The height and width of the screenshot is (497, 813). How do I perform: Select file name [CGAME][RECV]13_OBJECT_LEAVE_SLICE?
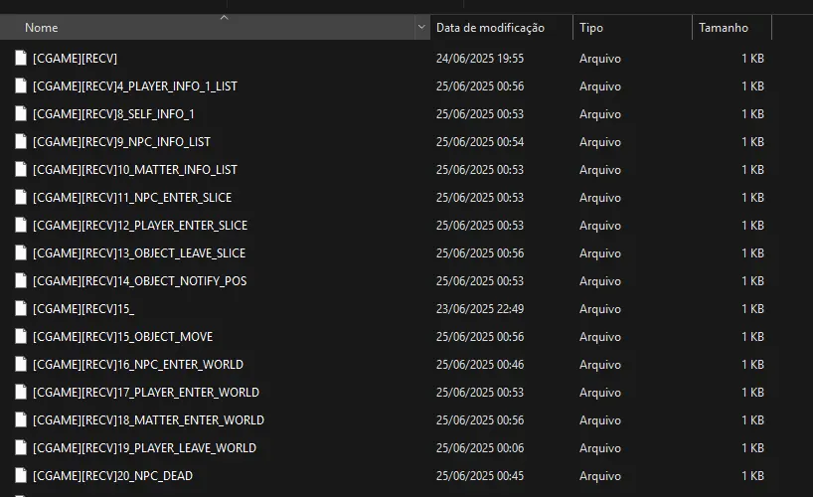coord(139,253)
